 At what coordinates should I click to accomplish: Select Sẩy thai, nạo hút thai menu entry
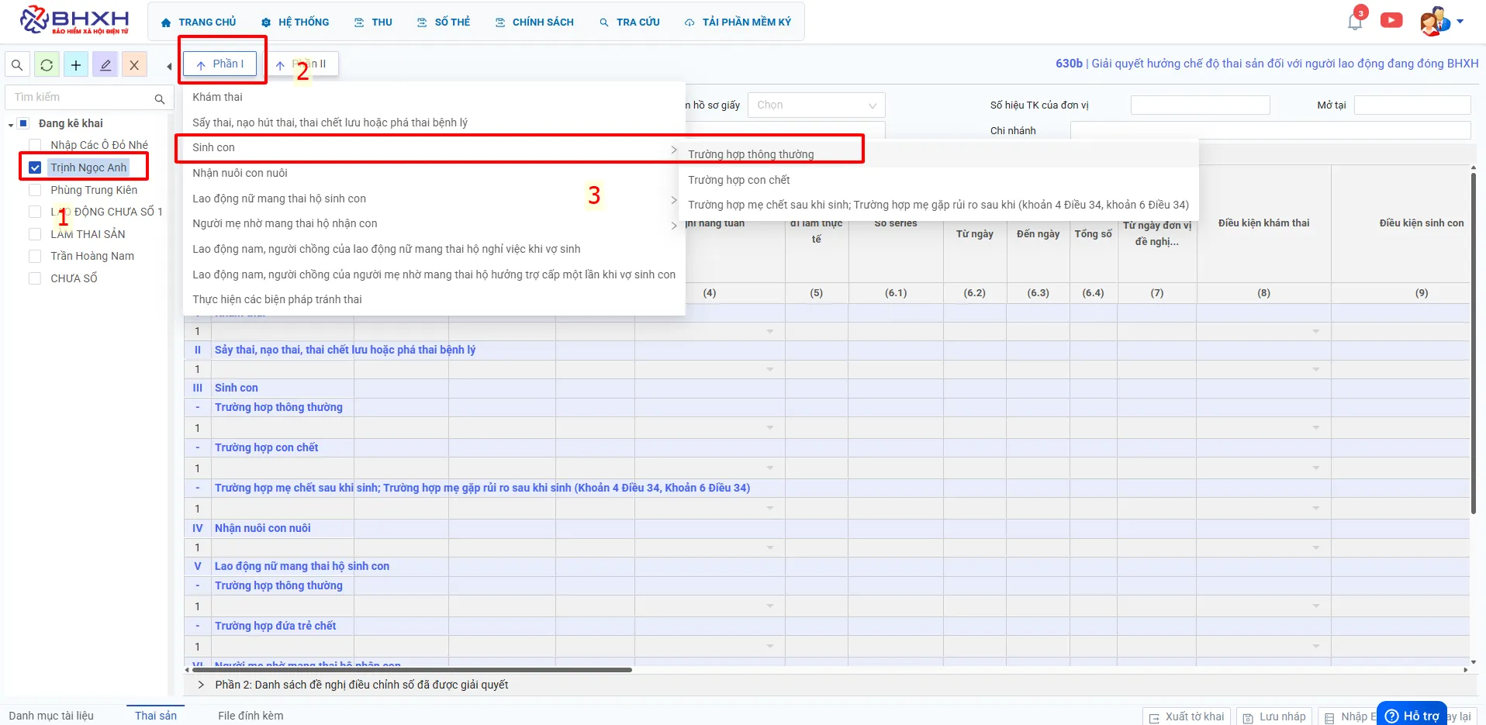point(434,123)
